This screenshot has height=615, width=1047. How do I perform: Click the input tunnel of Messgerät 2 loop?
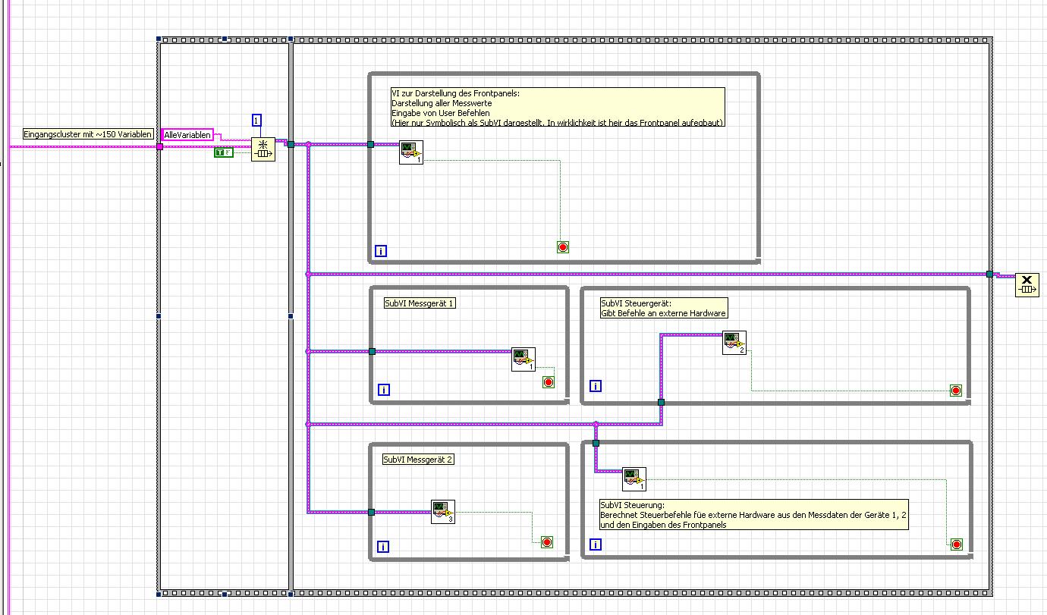click(371, 512)
